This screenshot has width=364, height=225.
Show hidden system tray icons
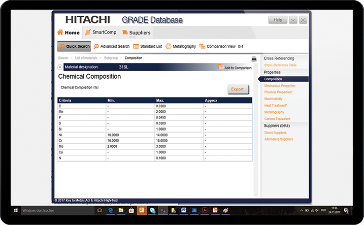tap(302, 210)
